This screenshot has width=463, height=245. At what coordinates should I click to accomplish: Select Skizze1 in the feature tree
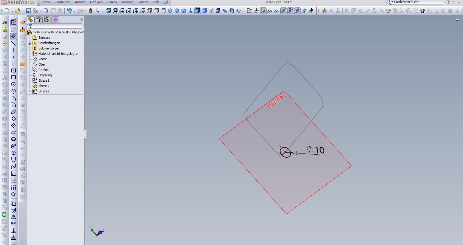tap(44, 80)
